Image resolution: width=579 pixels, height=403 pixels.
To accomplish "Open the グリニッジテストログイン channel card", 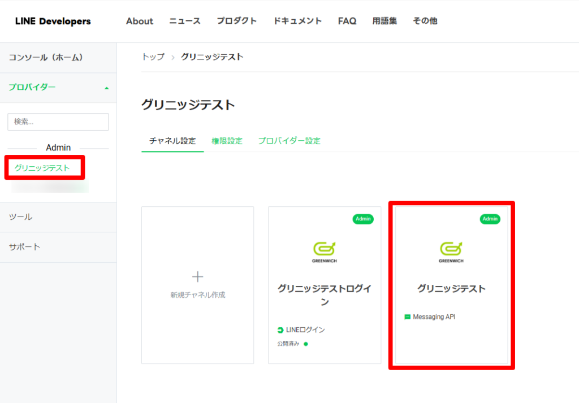I will [x=325, y=285].
